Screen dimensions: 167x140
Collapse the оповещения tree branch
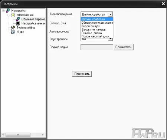tap(8, 15)
